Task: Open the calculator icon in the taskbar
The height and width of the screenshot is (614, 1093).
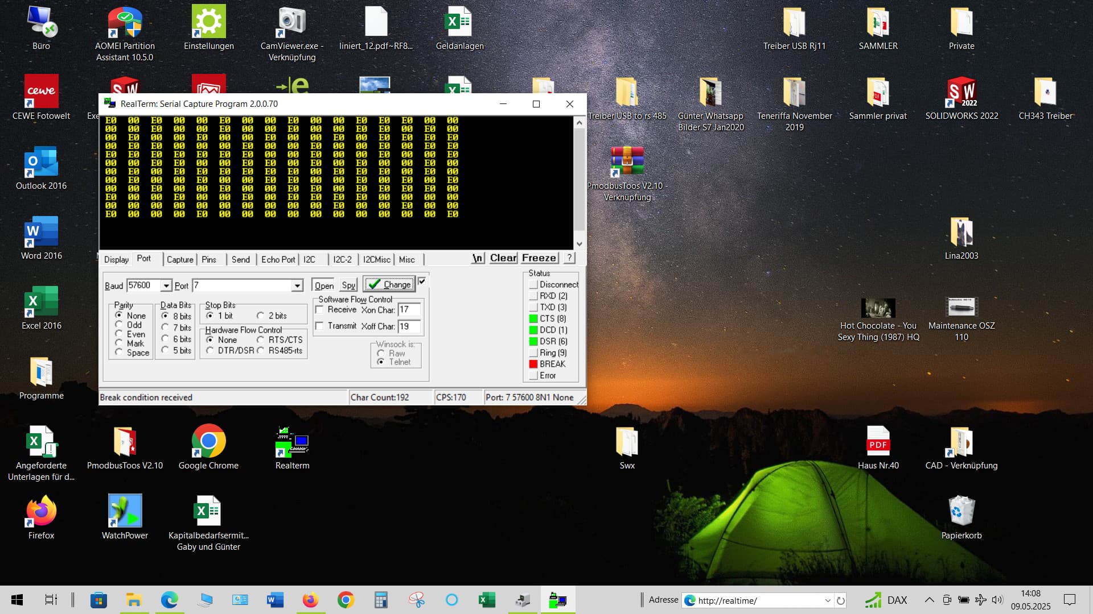Action: click(381, 600)
